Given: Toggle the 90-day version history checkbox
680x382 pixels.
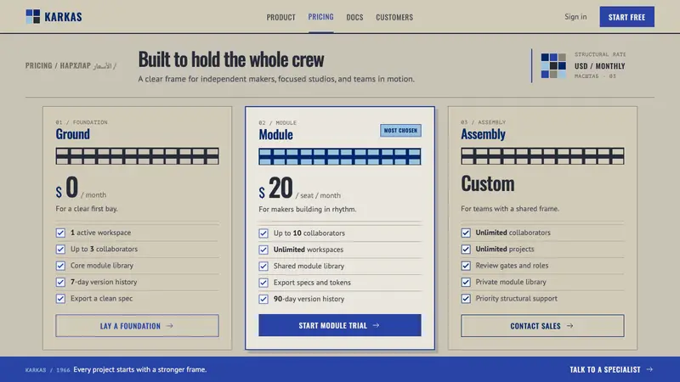Looking at the screenshot, I should [263, 299].
